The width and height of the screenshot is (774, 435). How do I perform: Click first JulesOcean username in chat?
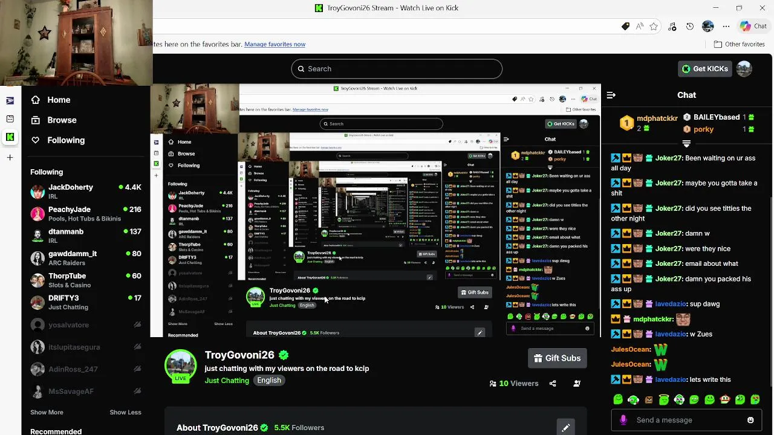tap(631, 349)
